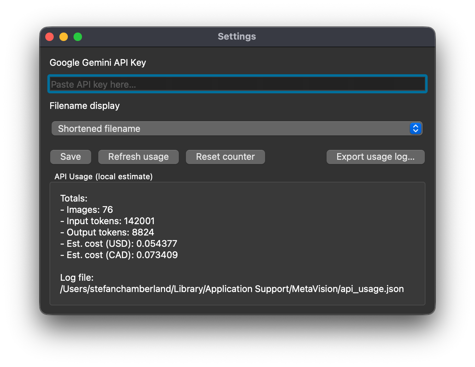Close the Settings window with red button
Screen dimensions: 475x367
point(49,37)
